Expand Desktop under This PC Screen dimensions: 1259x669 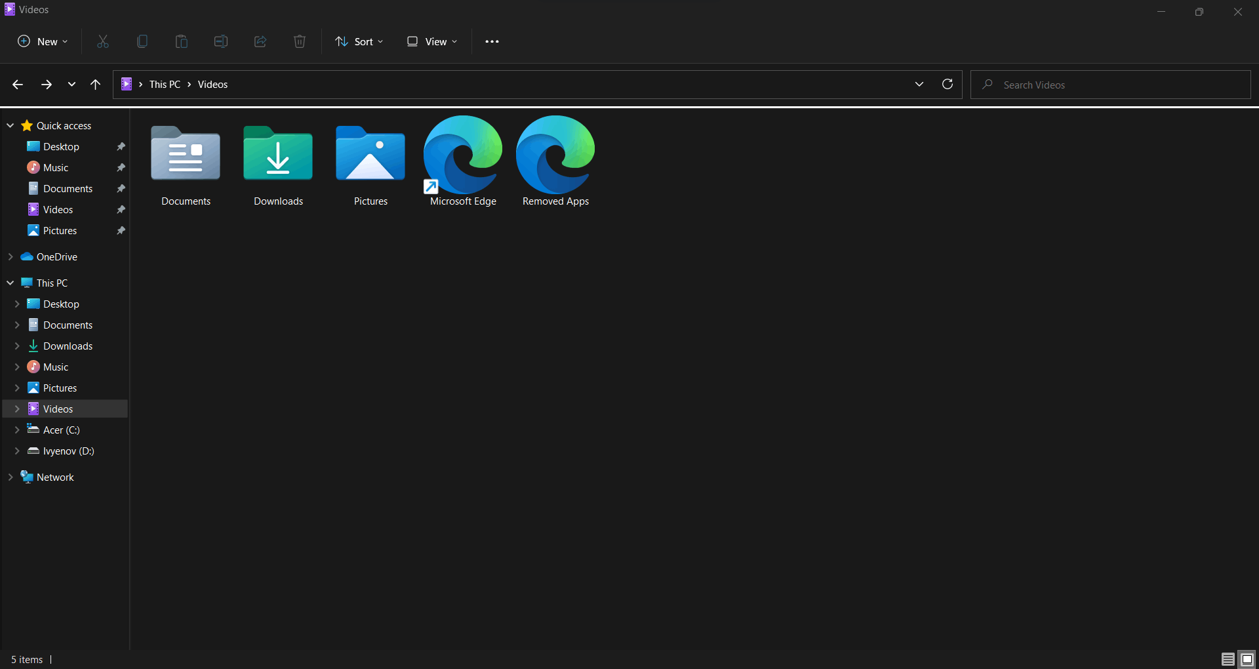[17, 304]
